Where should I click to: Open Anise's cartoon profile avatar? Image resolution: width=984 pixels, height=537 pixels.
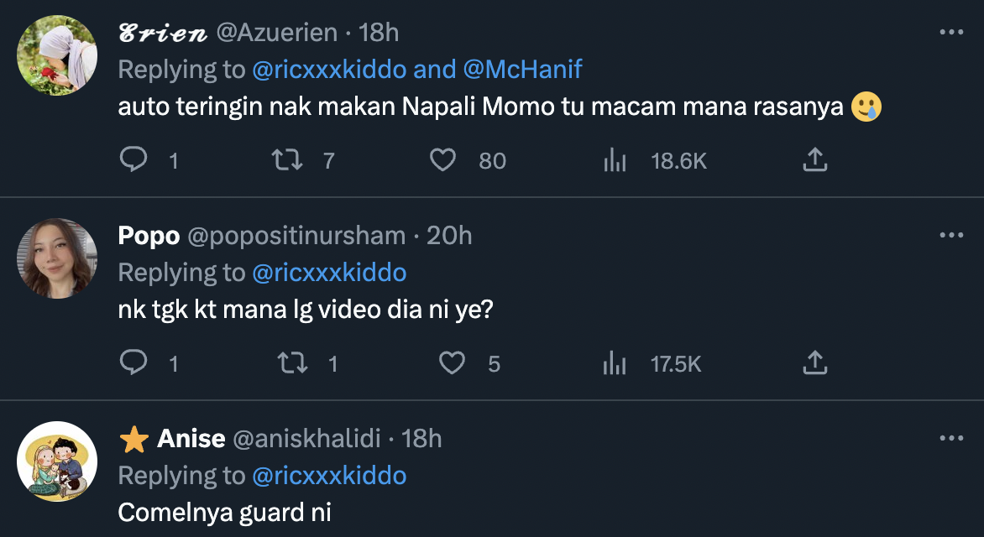[x=57, y=461]
